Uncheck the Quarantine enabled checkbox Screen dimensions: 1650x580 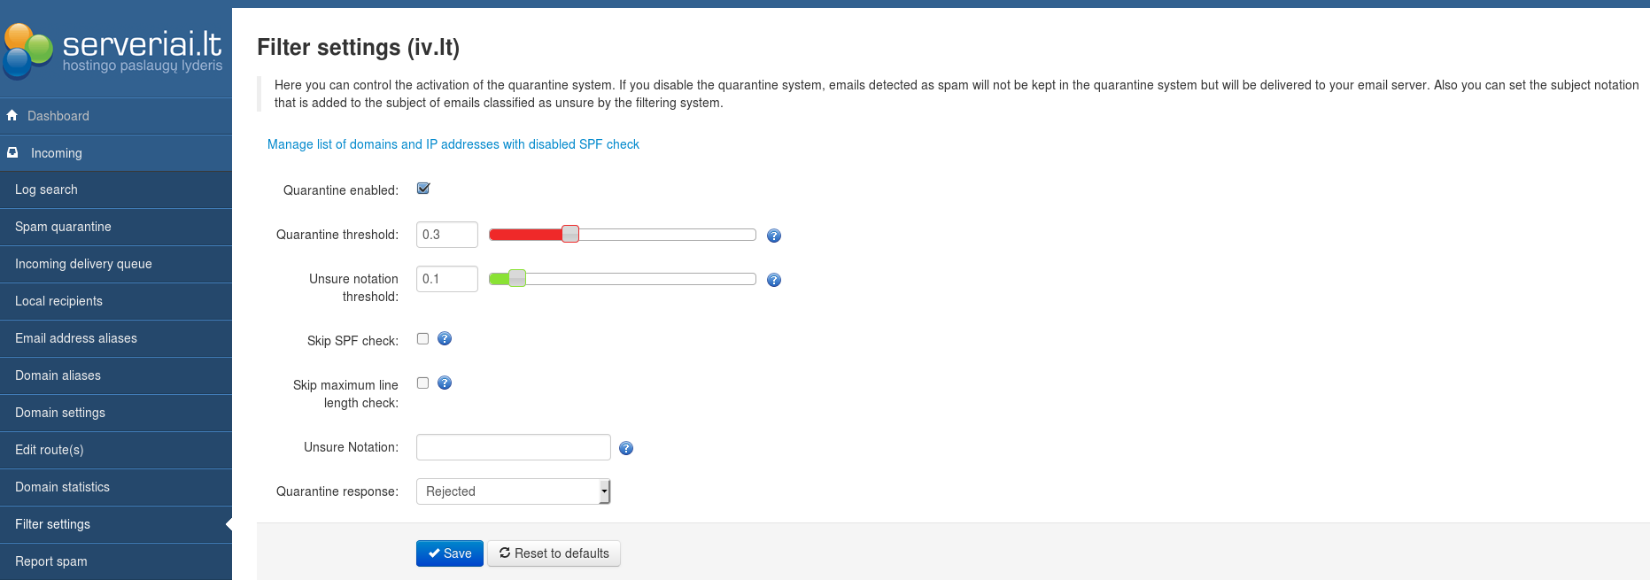[x=423, y=189]
